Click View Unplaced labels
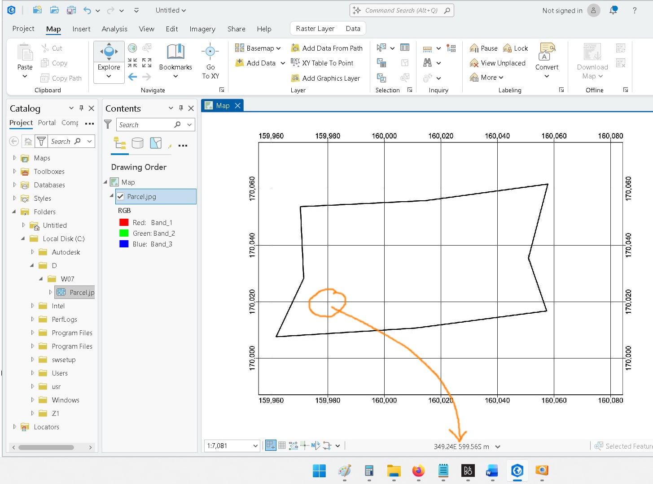This screenshot has height=484, width=653. point(497,63)
